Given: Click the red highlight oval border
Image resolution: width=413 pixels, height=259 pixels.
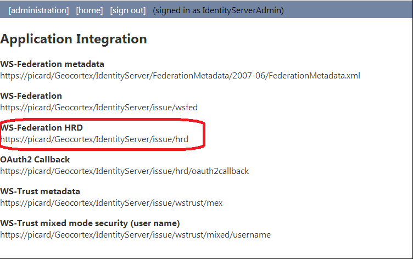Looking at the screenshot, I should click(204, 134).
